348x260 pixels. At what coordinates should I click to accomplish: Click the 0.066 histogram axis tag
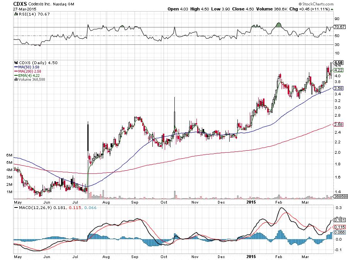point(340,232)
